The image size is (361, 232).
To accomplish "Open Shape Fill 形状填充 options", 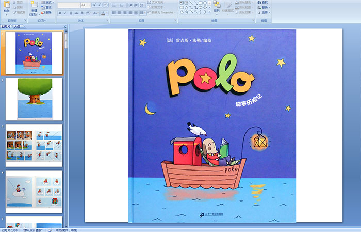I will 244,2.
